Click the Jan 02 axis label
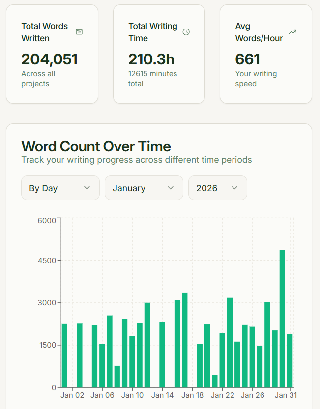The width and height of the screenshot is (320, 409). point(72,395)
